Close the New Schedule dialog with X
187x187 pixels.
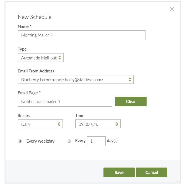click(172, 9)
